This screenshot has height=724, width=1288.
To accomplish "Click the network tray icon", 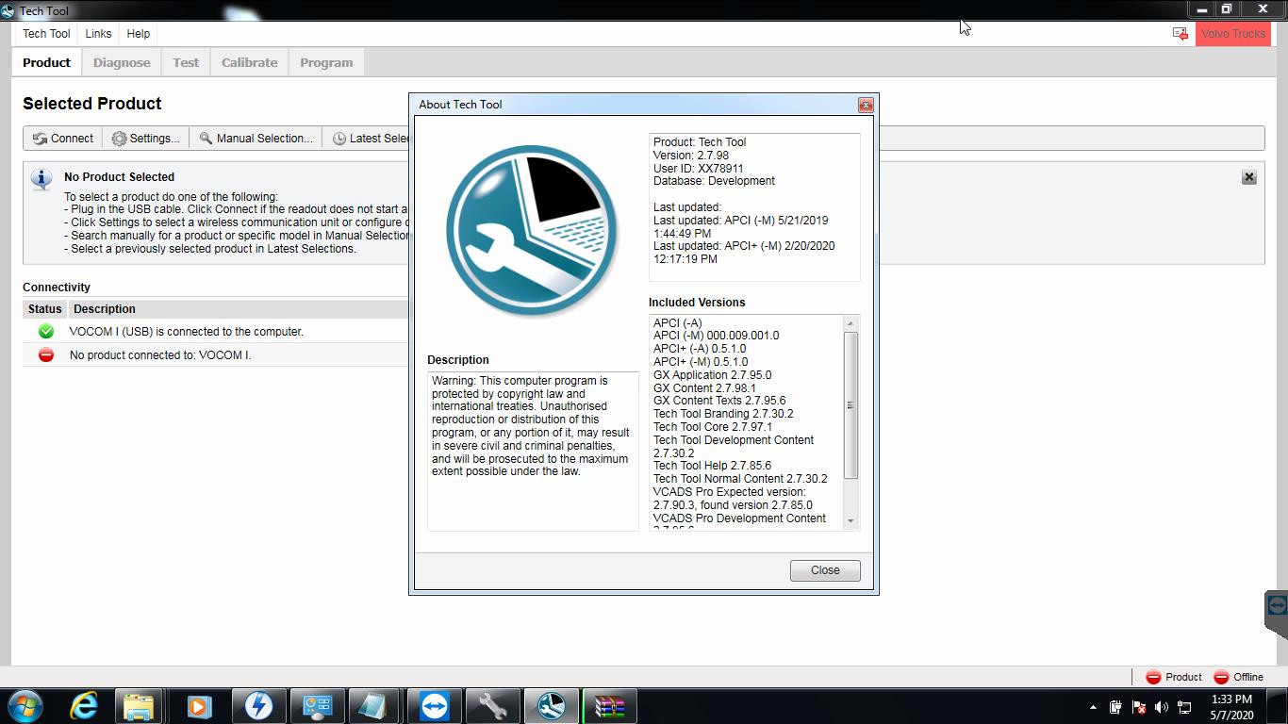I will click(x=1183, y=707).
